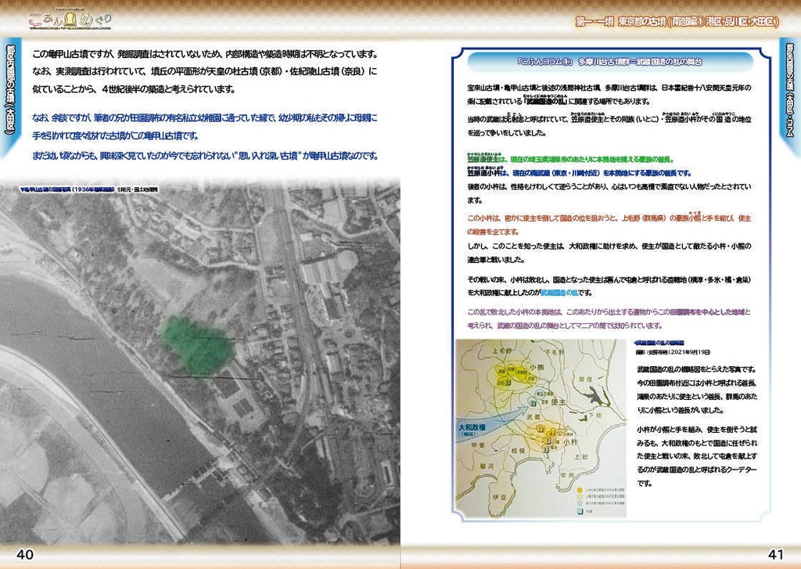Click the label 小杵 on the map

[x=571, y=442]
